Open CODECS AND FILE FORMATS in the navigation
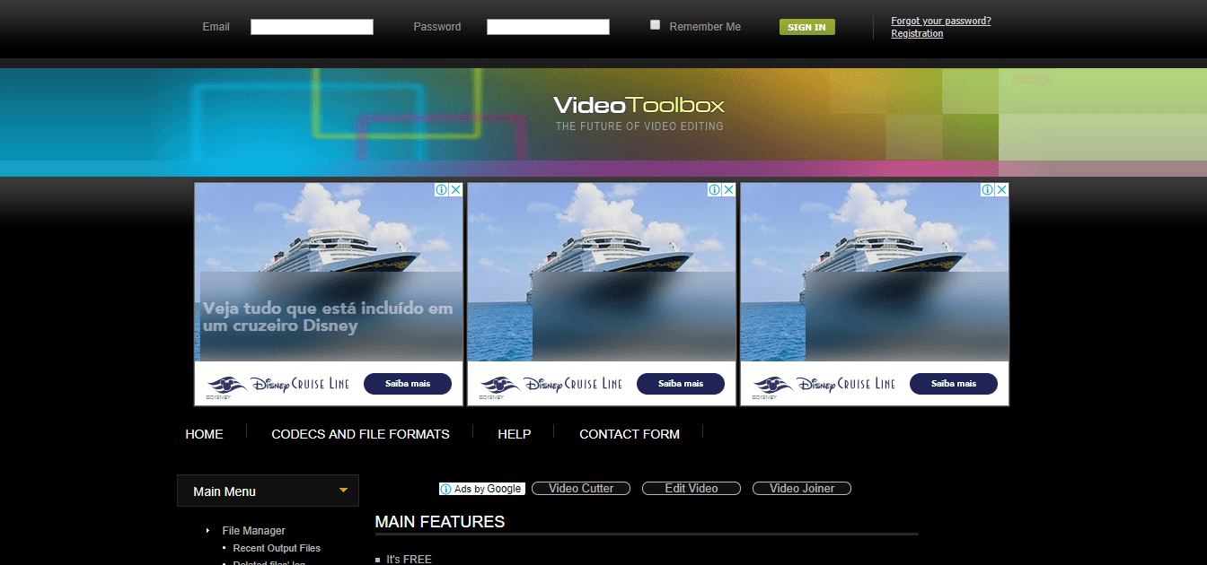1207x565 pixels. click(360, 434)
